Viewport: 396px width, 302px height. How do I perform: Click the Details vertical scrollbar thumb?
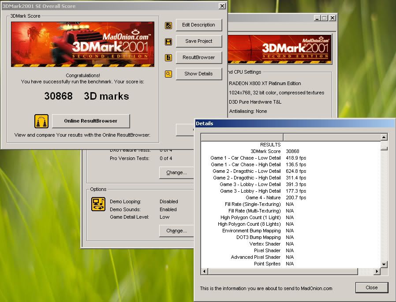[384, 148]
